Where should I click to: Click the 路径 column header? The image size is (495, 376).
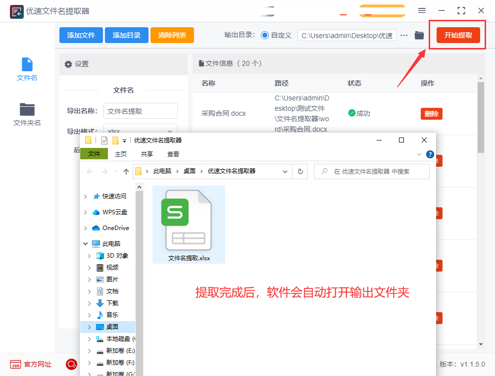pos(282,83)
